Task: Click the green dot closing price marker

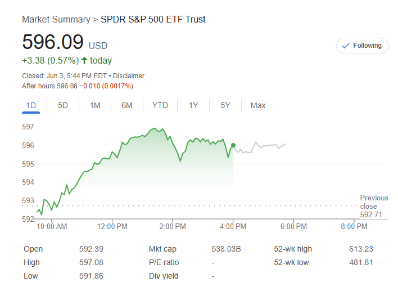Action: click(x=233, y=146)
